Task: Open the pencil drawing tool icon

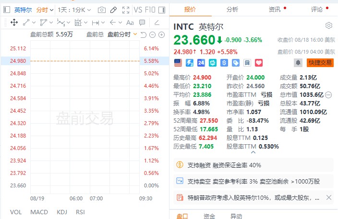Action: point(113,10)
